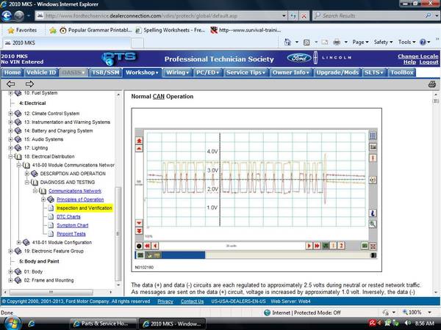Select the 2010 MKS browser tab
The width and height of the screenshot is (441, 330).
tap(66, 43)
